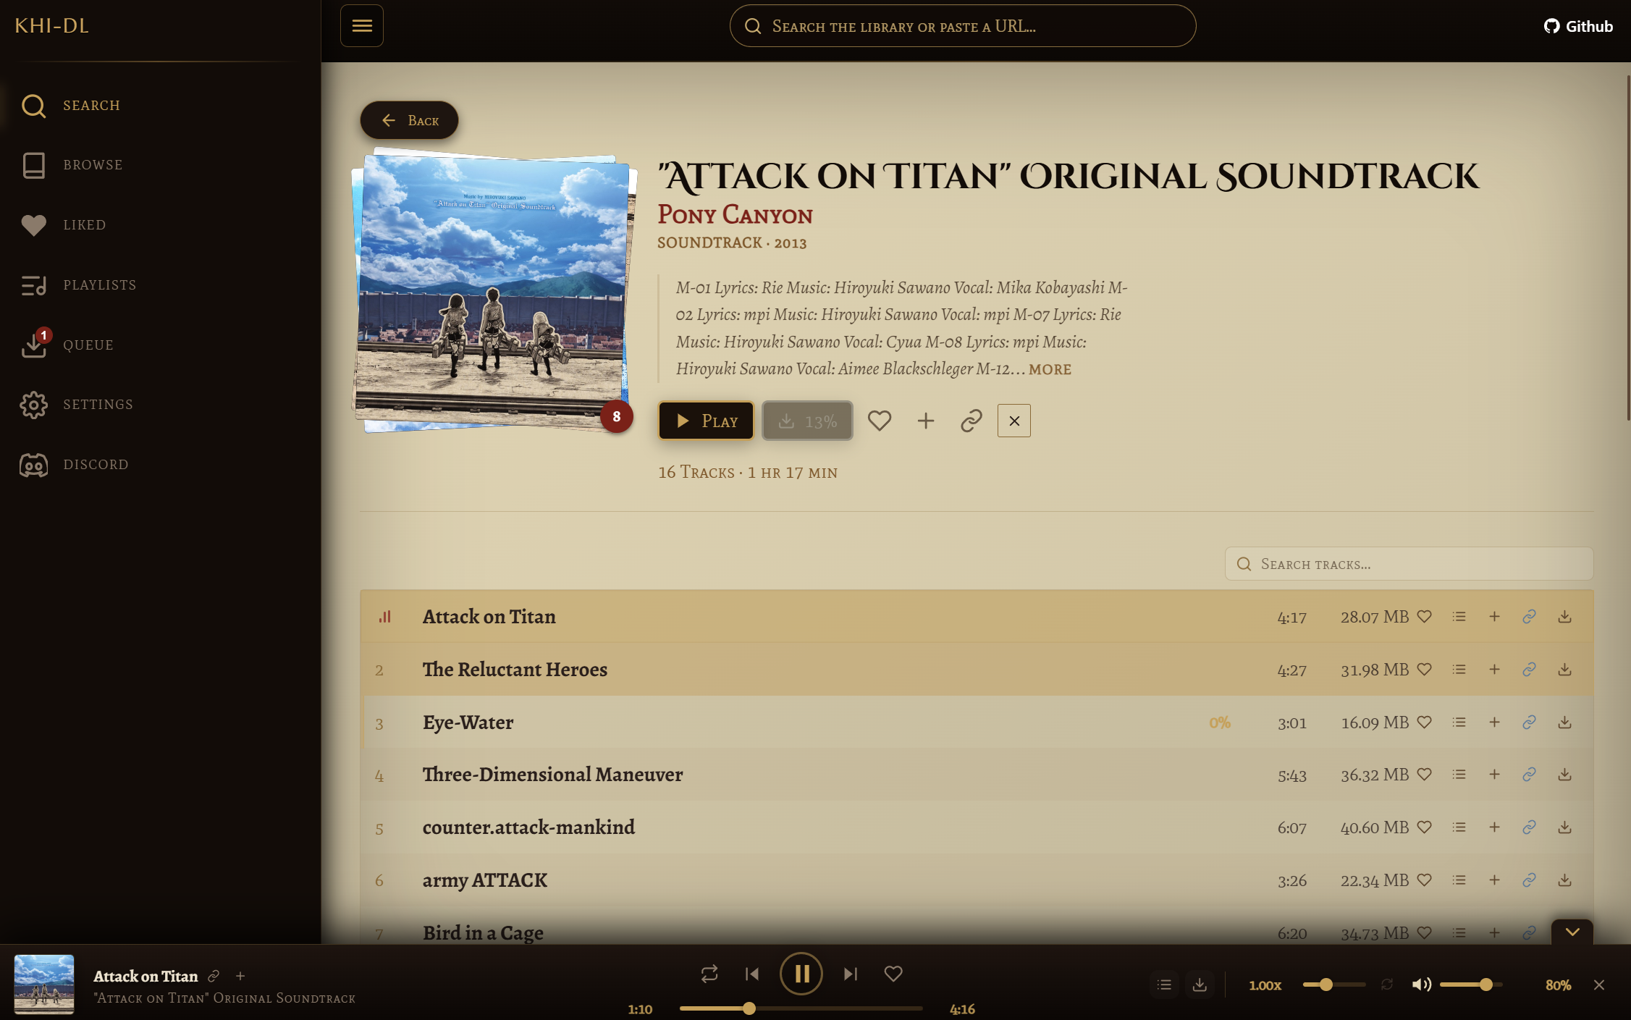
Task: Open the download Queue page
Action: point(88,345)
